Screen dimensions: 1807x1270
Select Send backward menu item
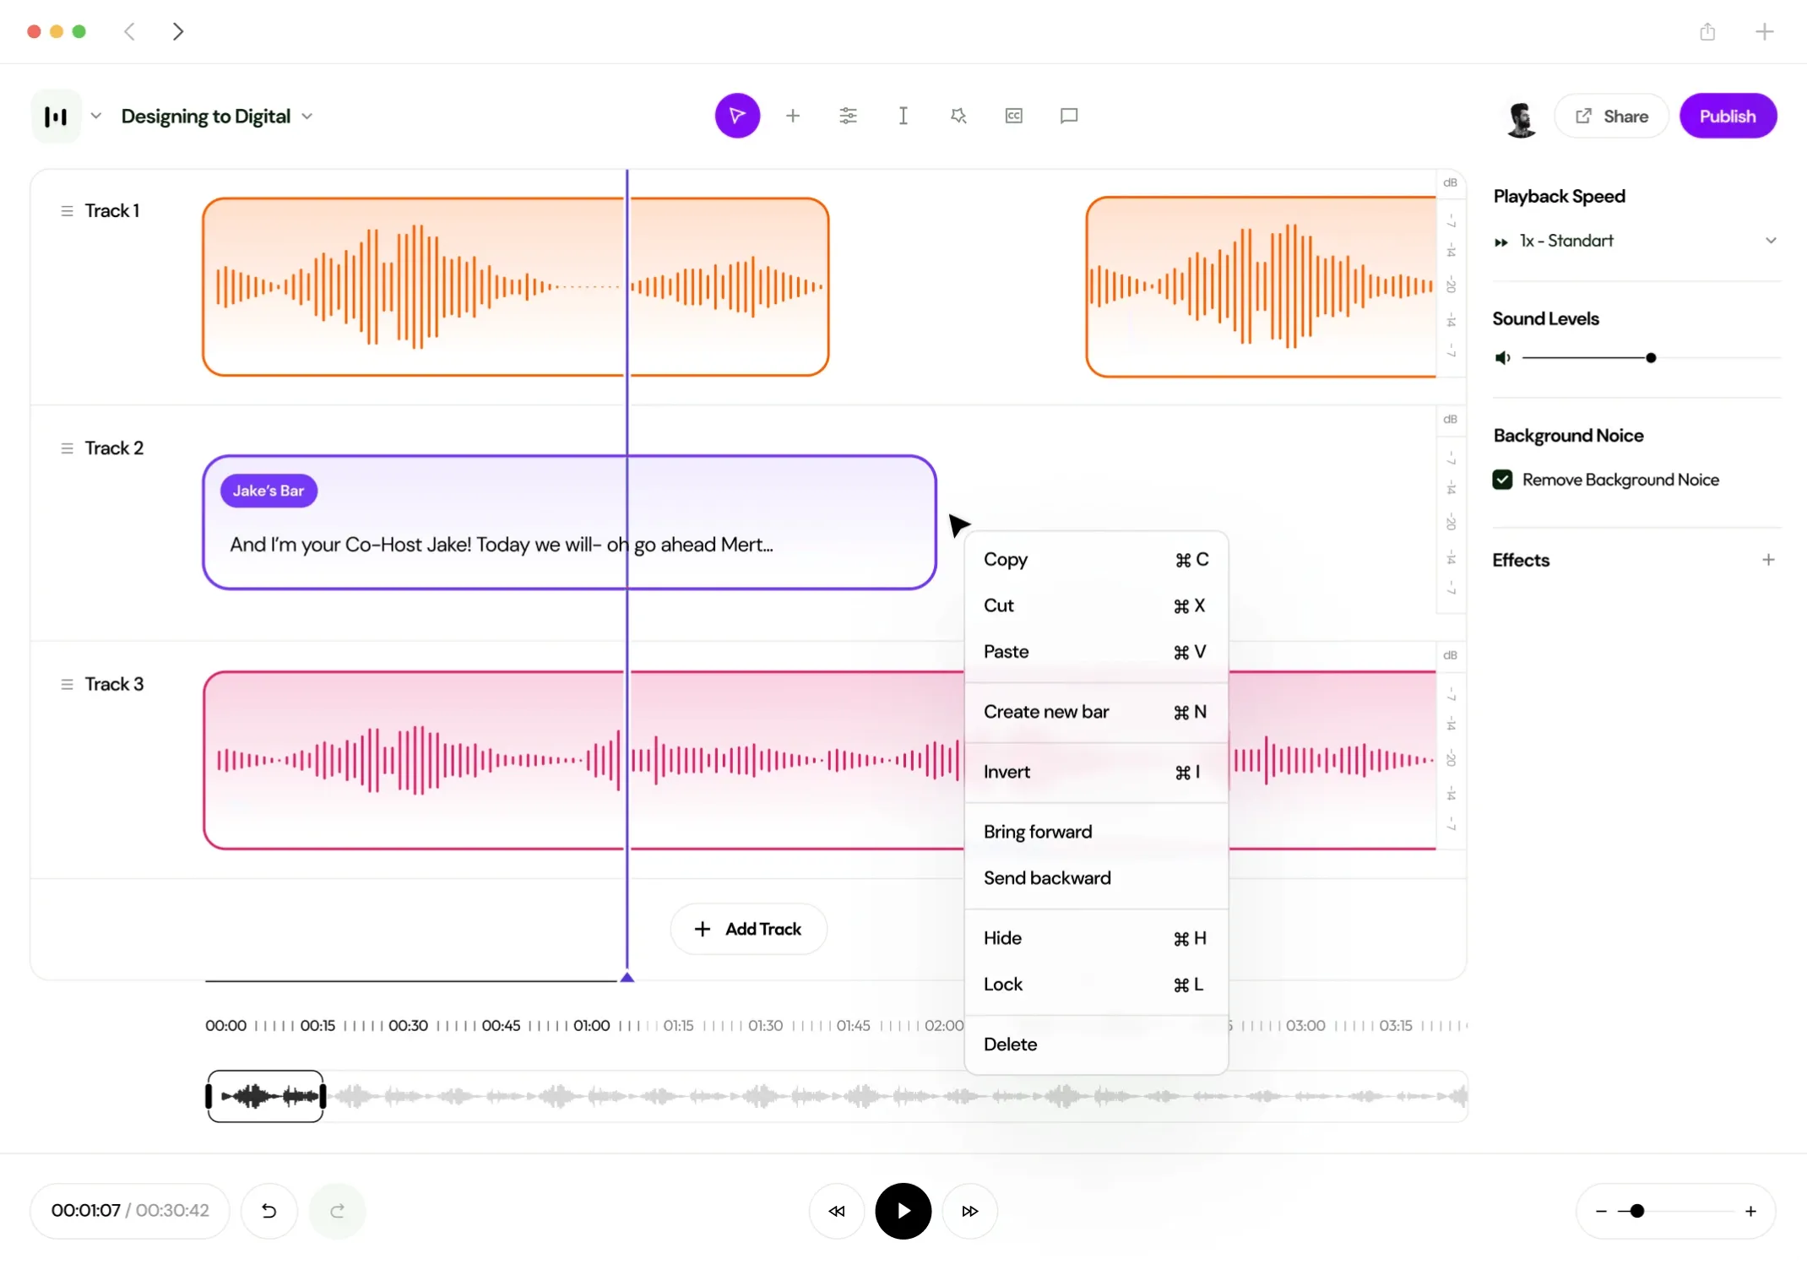click(x=1096, y=878)
